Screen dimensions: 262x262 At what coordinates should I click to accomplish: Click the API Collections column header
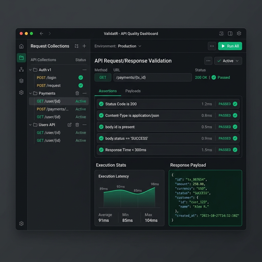(x=43, y=60)
